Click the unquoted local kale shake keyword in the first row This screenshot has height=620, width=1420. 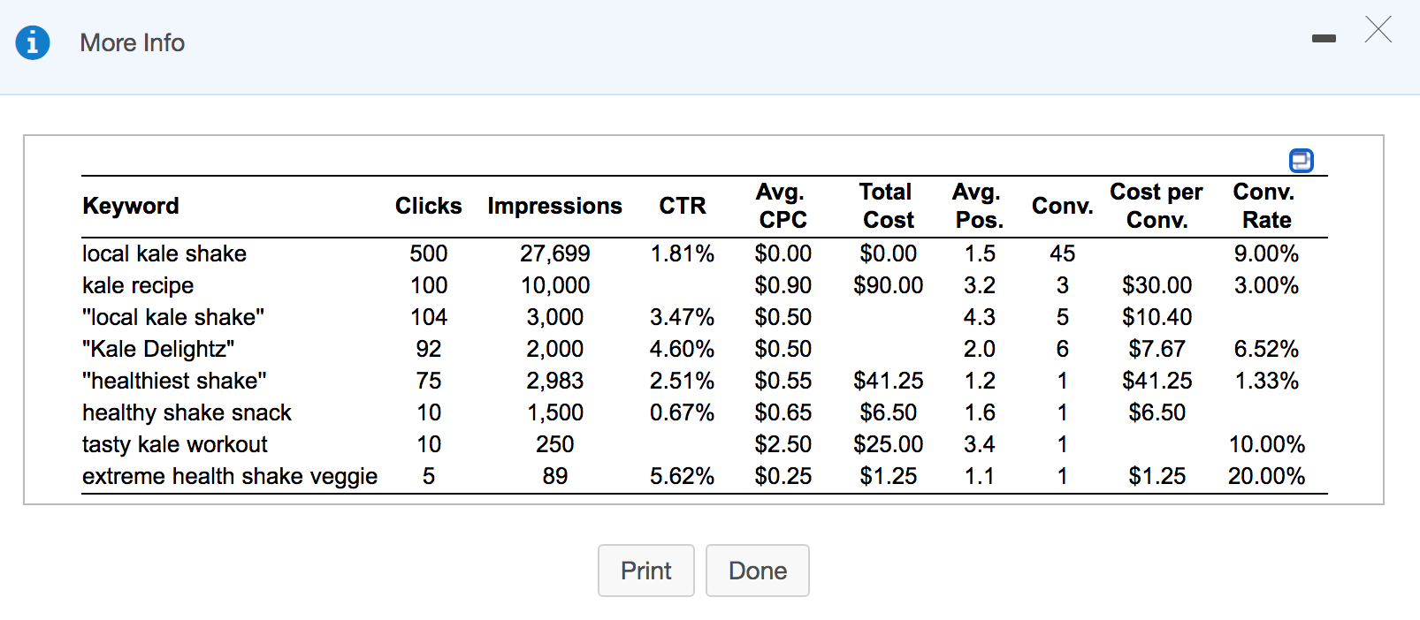pos(164,253)
